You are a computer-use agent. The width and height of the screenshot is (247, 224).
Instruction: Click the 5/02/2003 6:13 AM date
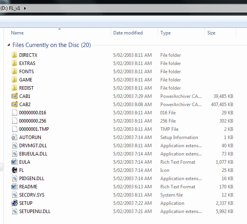(x=133, y=187)
